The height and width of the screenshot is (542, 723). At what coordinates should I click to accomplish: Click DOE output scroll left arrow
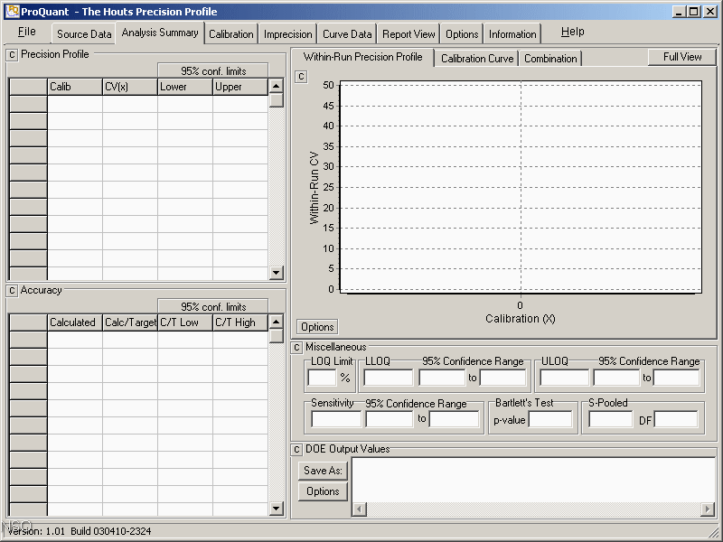click(359, 509)
